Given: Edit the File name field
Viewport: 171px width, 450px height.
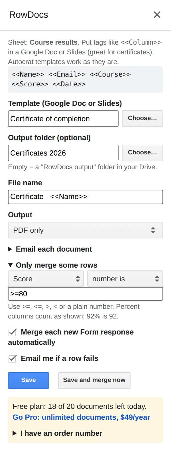Looking at the screenshot, I should (85, 197).
